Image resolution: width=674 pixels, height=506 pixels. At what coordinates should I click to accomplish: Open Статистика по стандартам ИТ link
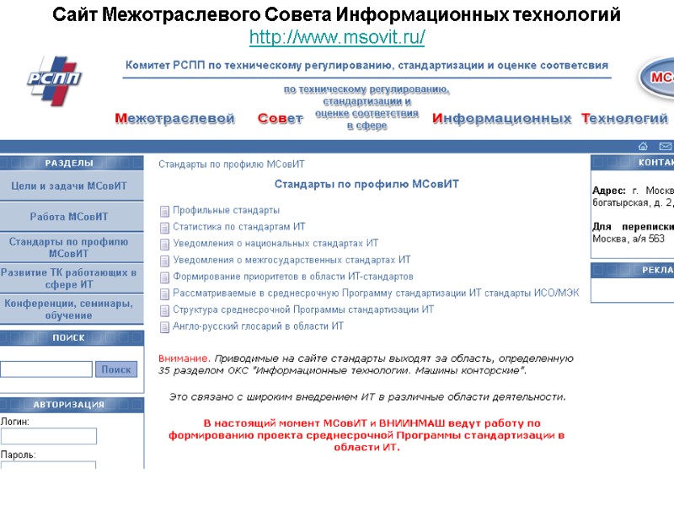239,227
